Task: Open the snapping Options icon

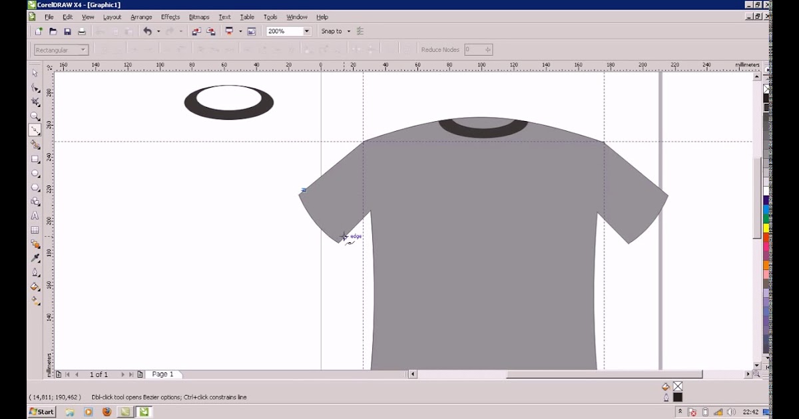Action: coord(360,31)
